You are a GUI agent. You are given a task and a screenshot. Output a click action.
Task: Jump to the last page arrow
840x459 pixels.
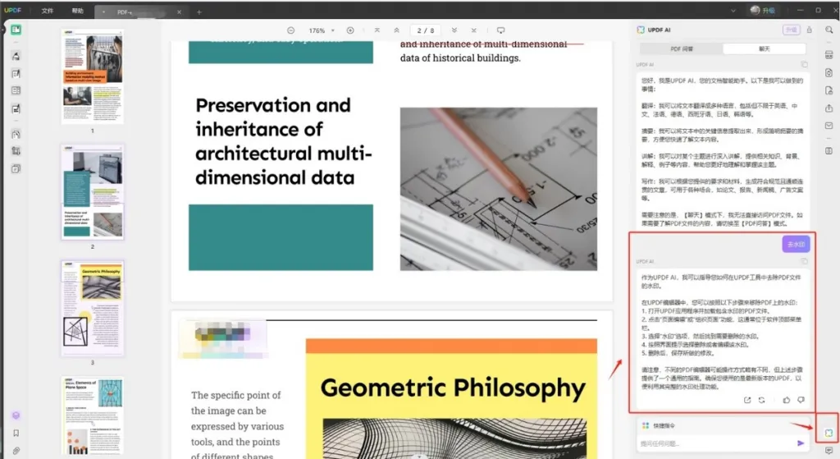click(x=473, y=30)
